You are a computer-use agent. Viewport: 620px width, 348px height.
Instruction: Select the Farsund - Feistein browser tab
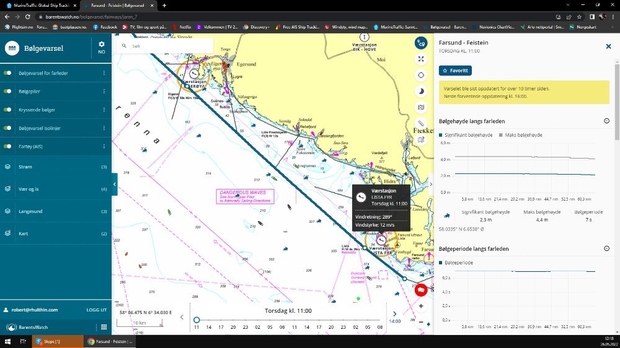118,6
